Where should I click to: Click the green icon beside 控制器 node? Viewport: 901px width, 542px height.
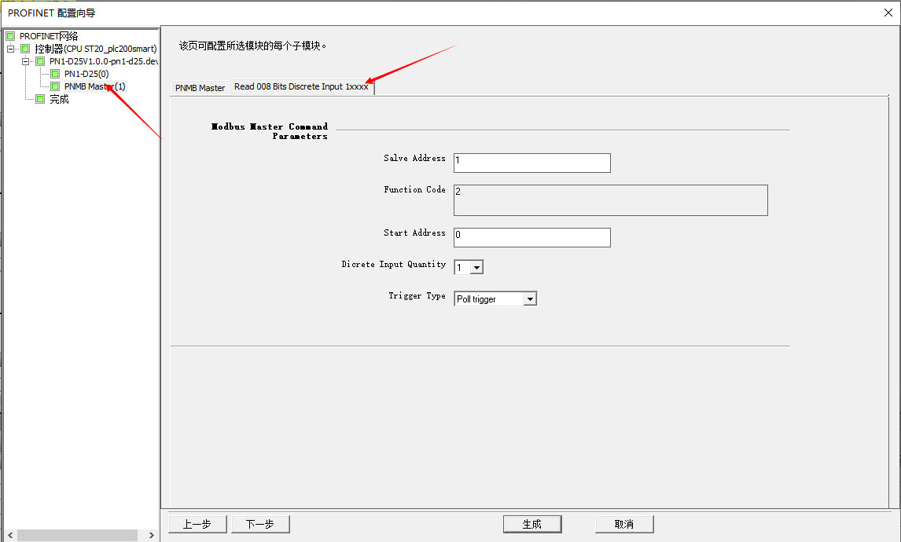pos(25,49)
